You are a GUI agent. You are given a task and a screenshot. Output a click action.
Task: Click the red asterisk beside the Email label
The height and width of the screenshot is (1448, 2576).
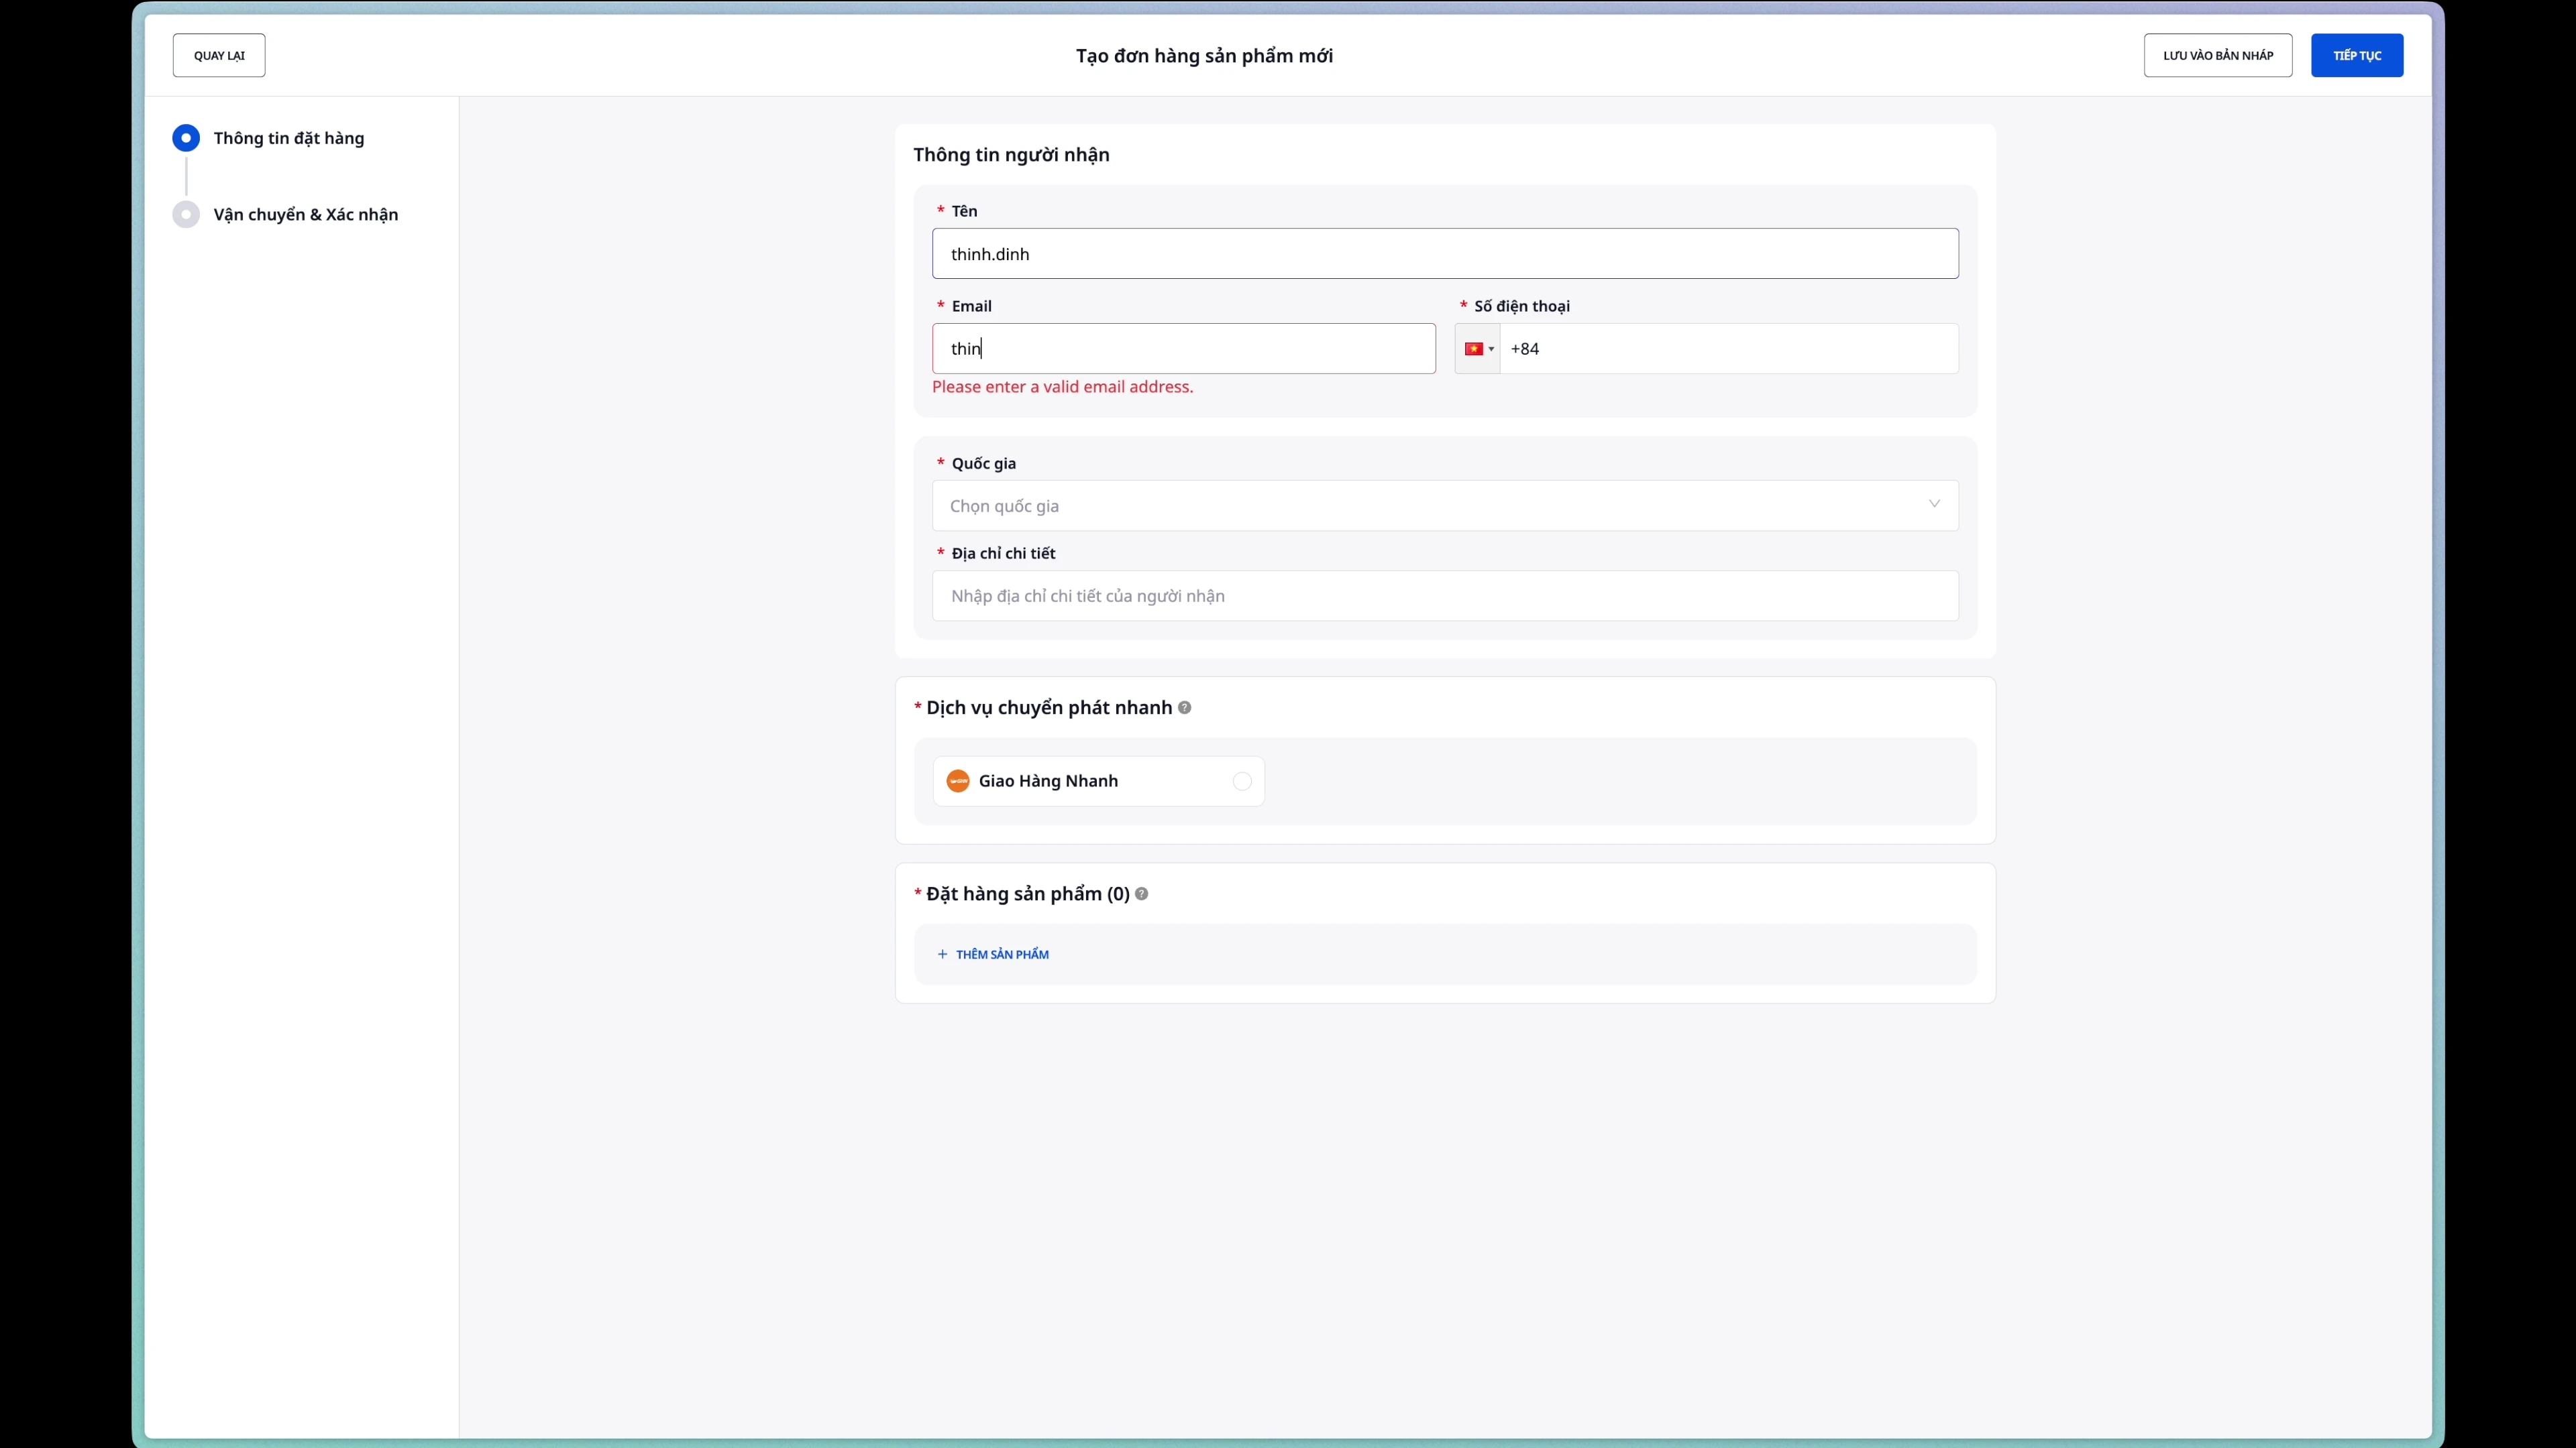click(941, 305)
